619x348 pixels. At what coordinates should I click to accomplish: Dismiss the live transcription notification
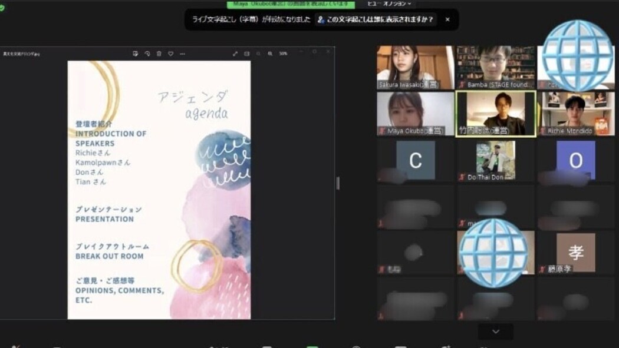[x=447, y=19]
